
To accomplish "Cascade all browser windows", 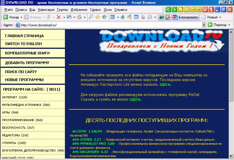I will point(180,10).
